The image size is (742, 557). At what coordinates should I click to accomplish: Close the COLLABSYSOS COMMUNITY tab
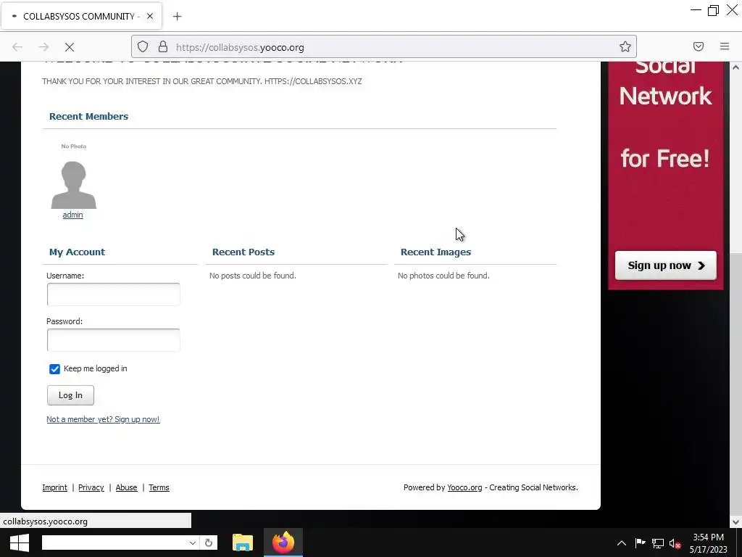(x=150, y=16)
